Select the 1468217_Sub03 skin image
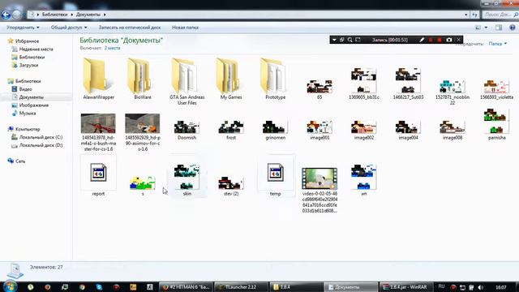 click(408, 84)
